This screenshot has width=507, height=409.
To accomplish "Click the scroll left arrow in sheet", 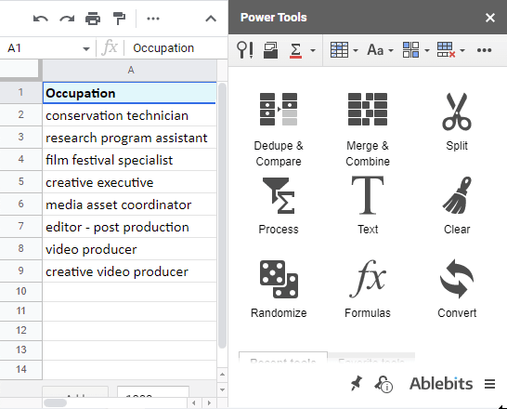I will pyautogui.click(x=194, y=403).
